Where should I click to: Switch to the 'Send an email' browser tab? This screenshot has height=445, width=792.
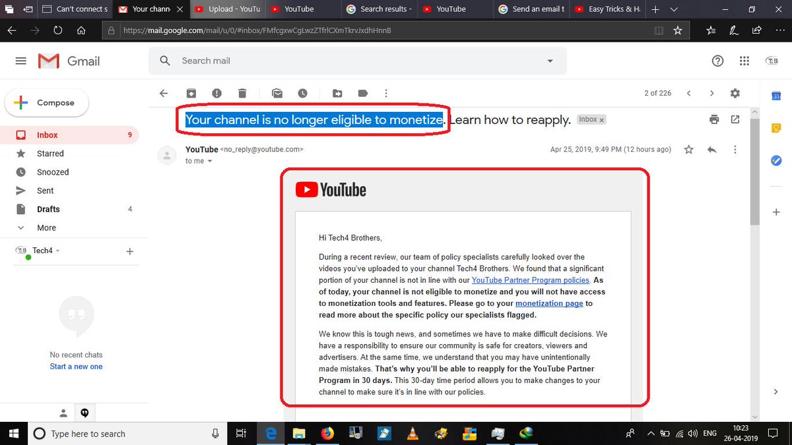tap(531, 9)
